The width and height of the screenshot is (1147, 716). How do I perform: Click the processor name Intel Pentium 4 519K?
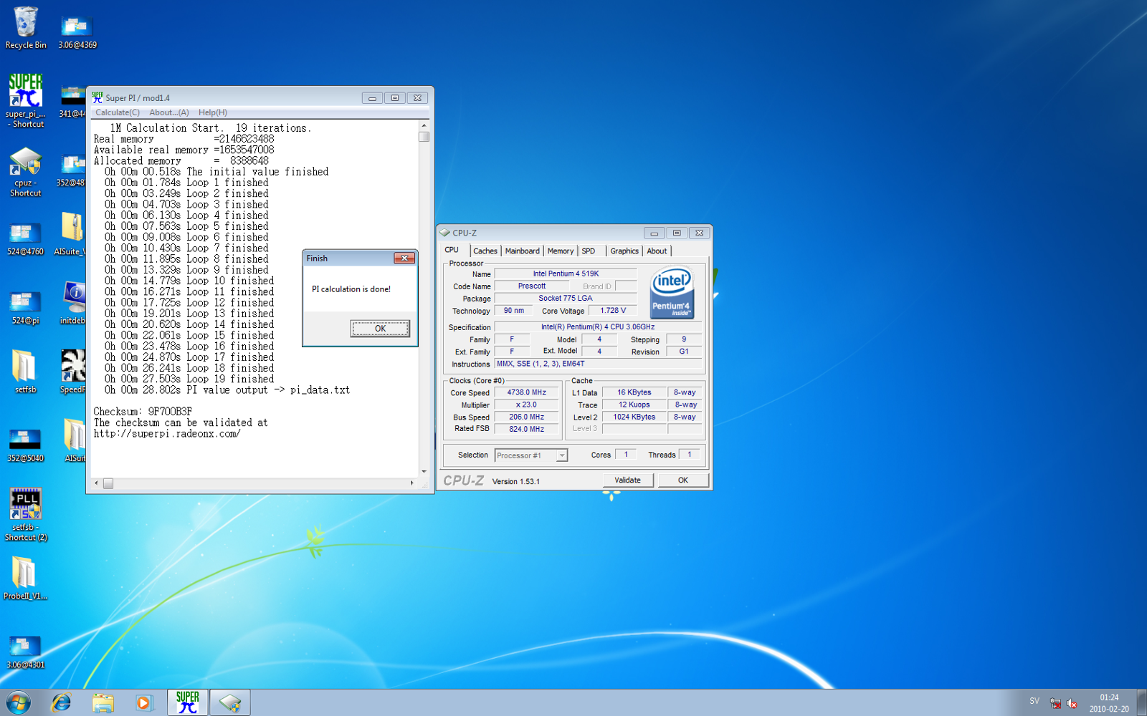pyautogui.click(x=566, y=274)
